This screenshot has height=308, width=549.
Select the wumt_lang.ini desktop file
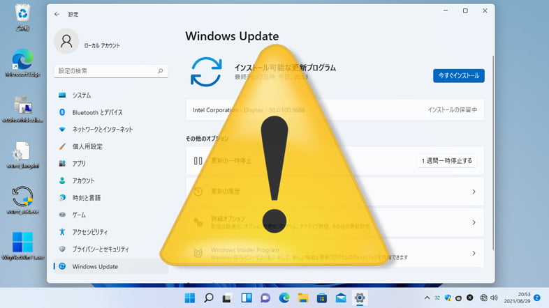tap(23, 155)
